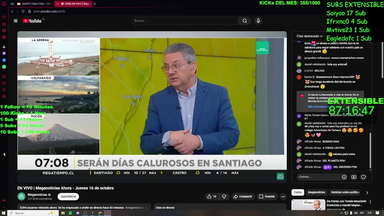This screenshot has height=216, width=384.
Task: Open extensions cube in sidebar
Action: point(4,90)
